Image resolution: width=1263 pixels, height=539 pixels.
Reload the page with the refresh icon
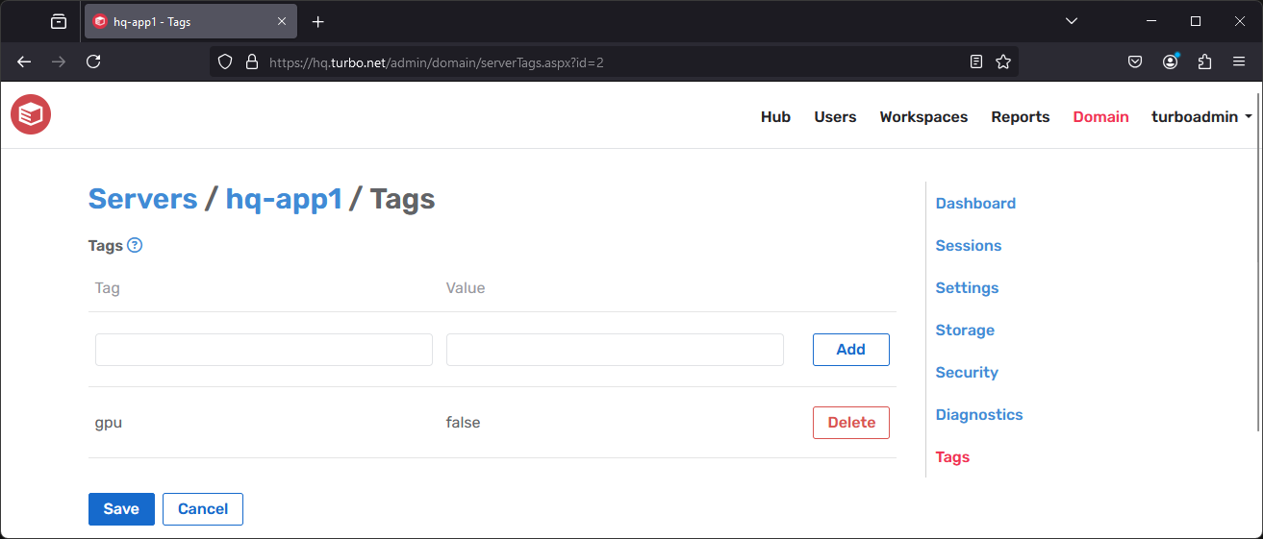tap(93, 61)
